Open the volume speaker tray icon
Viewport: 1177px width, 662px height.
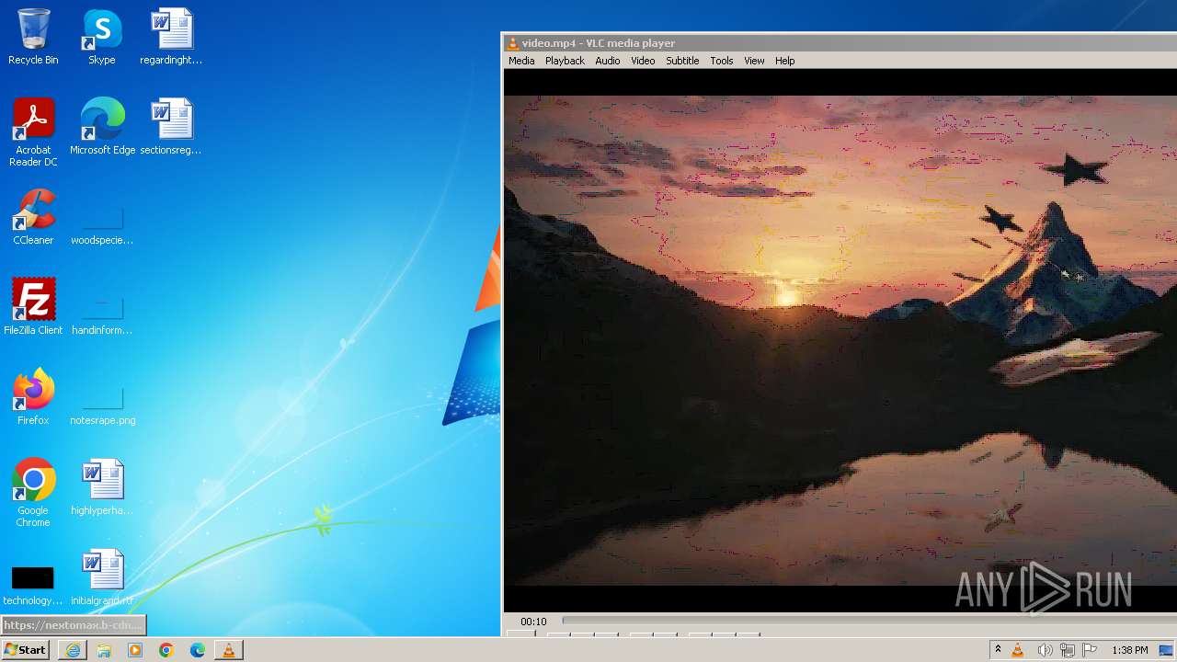(x=1045, y=650)
